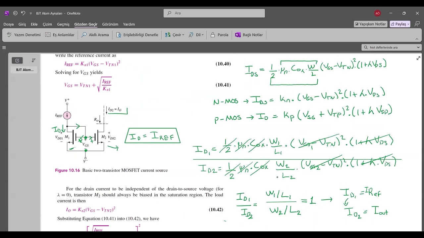The width and height of the screenshot is (424, 238).
Task: Open the Çevir translate dropdown
Action: coord(174,35)
